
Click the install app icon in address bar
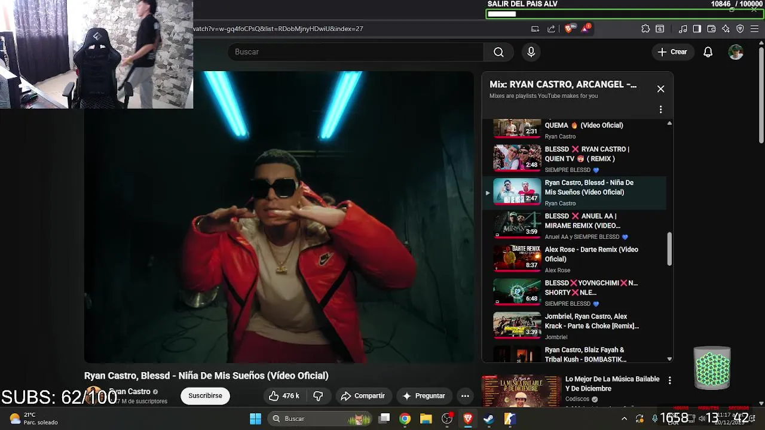coord(535,29)
